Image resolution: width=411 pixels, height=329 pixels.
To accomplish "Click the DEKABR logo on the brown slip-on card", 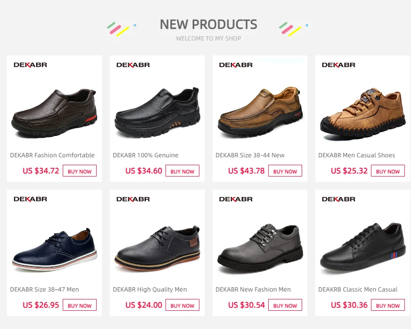I will tap(30, 65).
